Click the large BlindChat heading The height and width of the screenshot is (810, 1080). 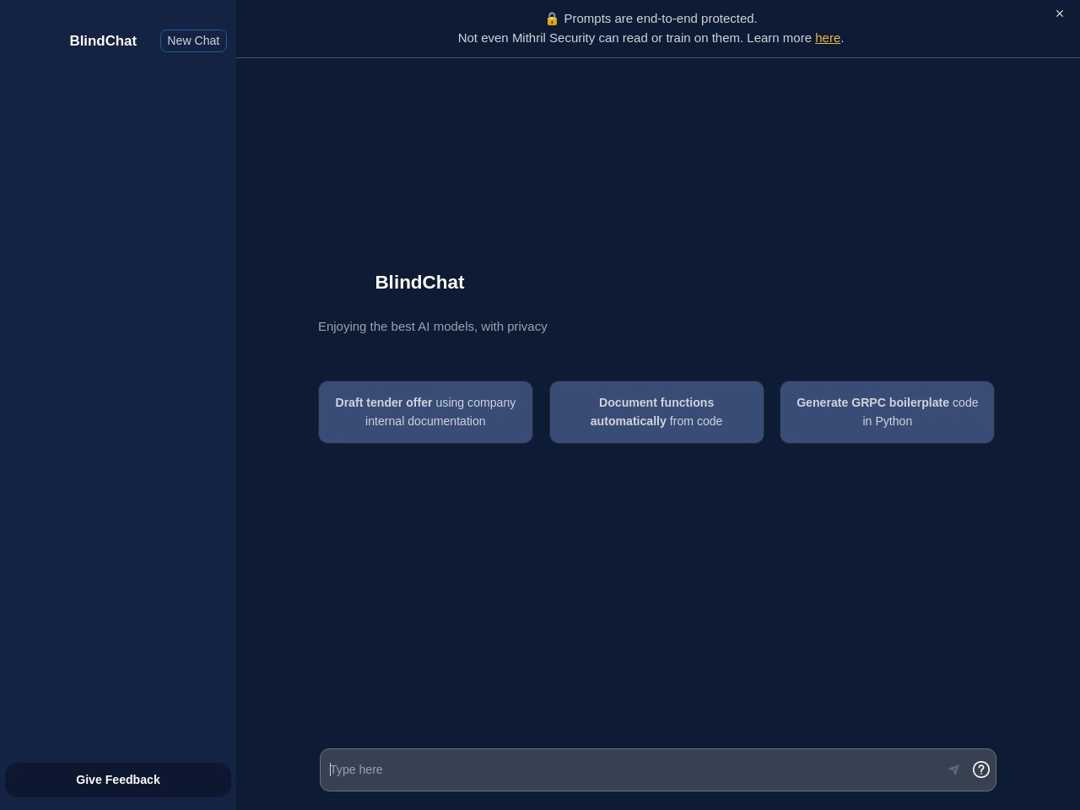tap(419, 283)
